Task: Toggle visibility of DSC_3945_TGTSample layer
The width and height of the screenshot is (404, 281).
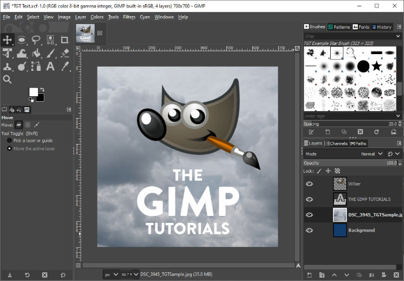Action: point(309,215)
